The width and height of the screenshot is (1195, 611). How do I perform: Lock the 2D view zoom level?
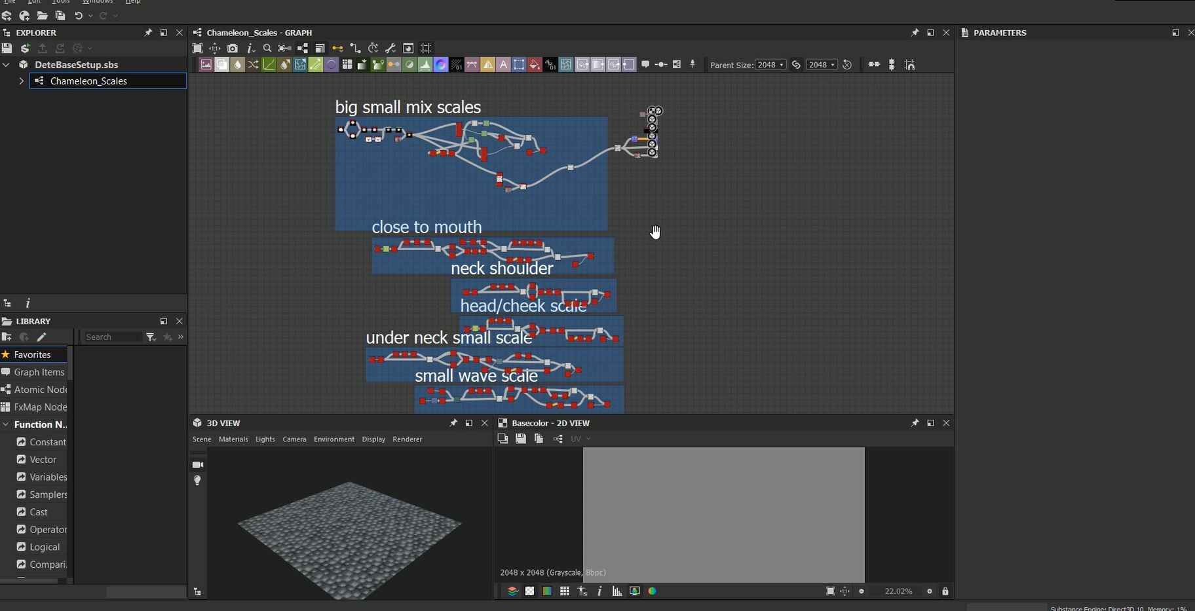[946, 591]
